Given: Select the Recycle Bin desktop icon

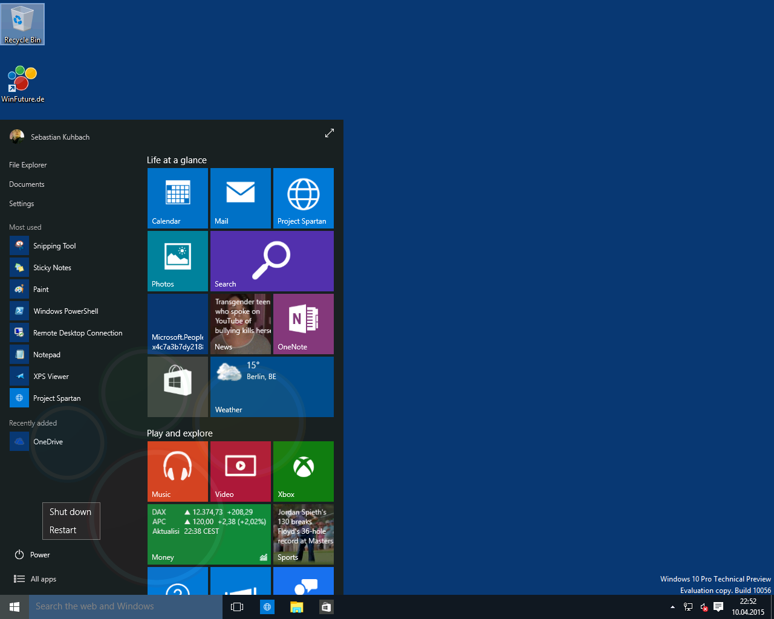Looking at the screenshot, I should pyautogui.click(x=22, y=24).
